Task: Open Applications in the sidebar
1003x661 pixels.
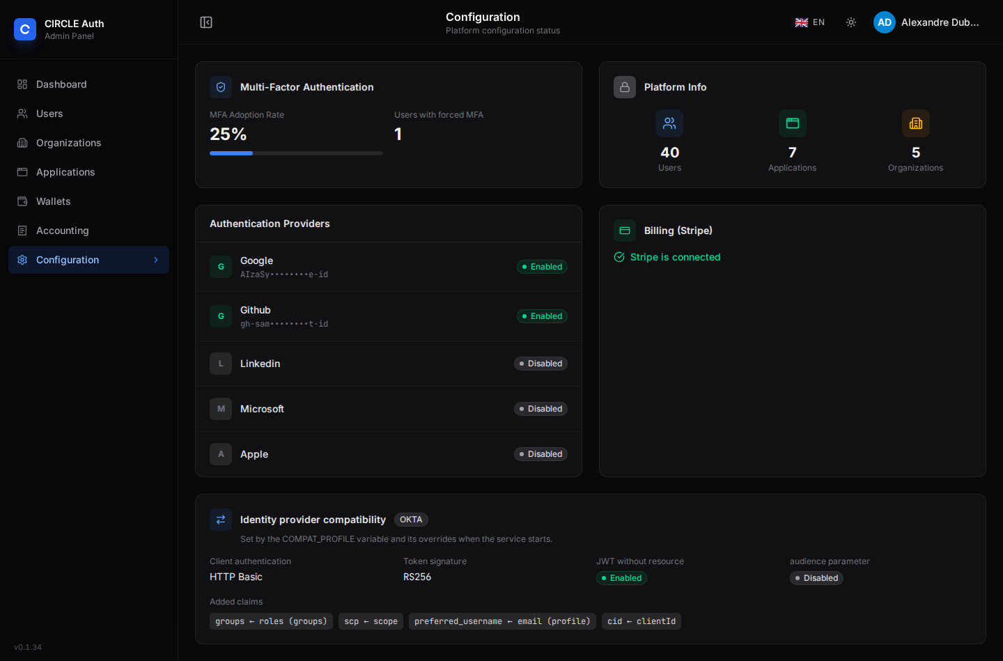Action: click(88, 172)
